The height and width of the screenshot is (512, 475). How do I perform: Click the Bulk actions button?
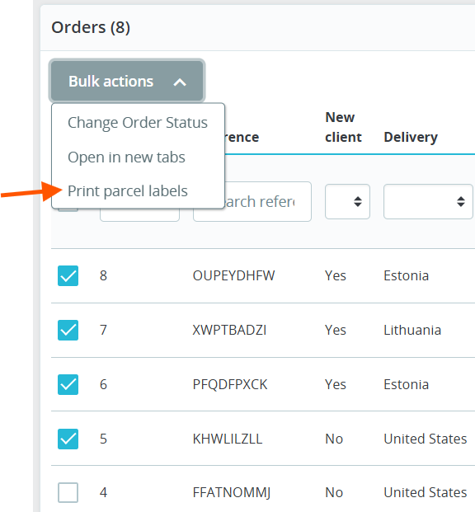click(x=127, y=81)
